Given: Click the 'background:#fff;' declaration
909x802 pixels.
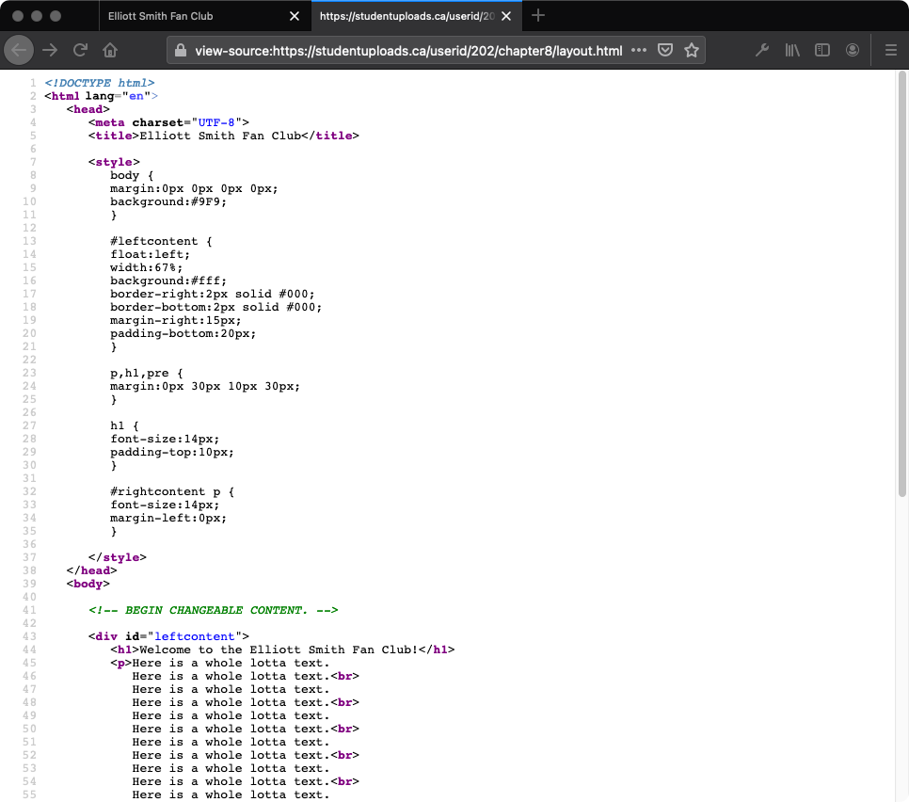Looking at the screenshot, I should coord(168,281).
